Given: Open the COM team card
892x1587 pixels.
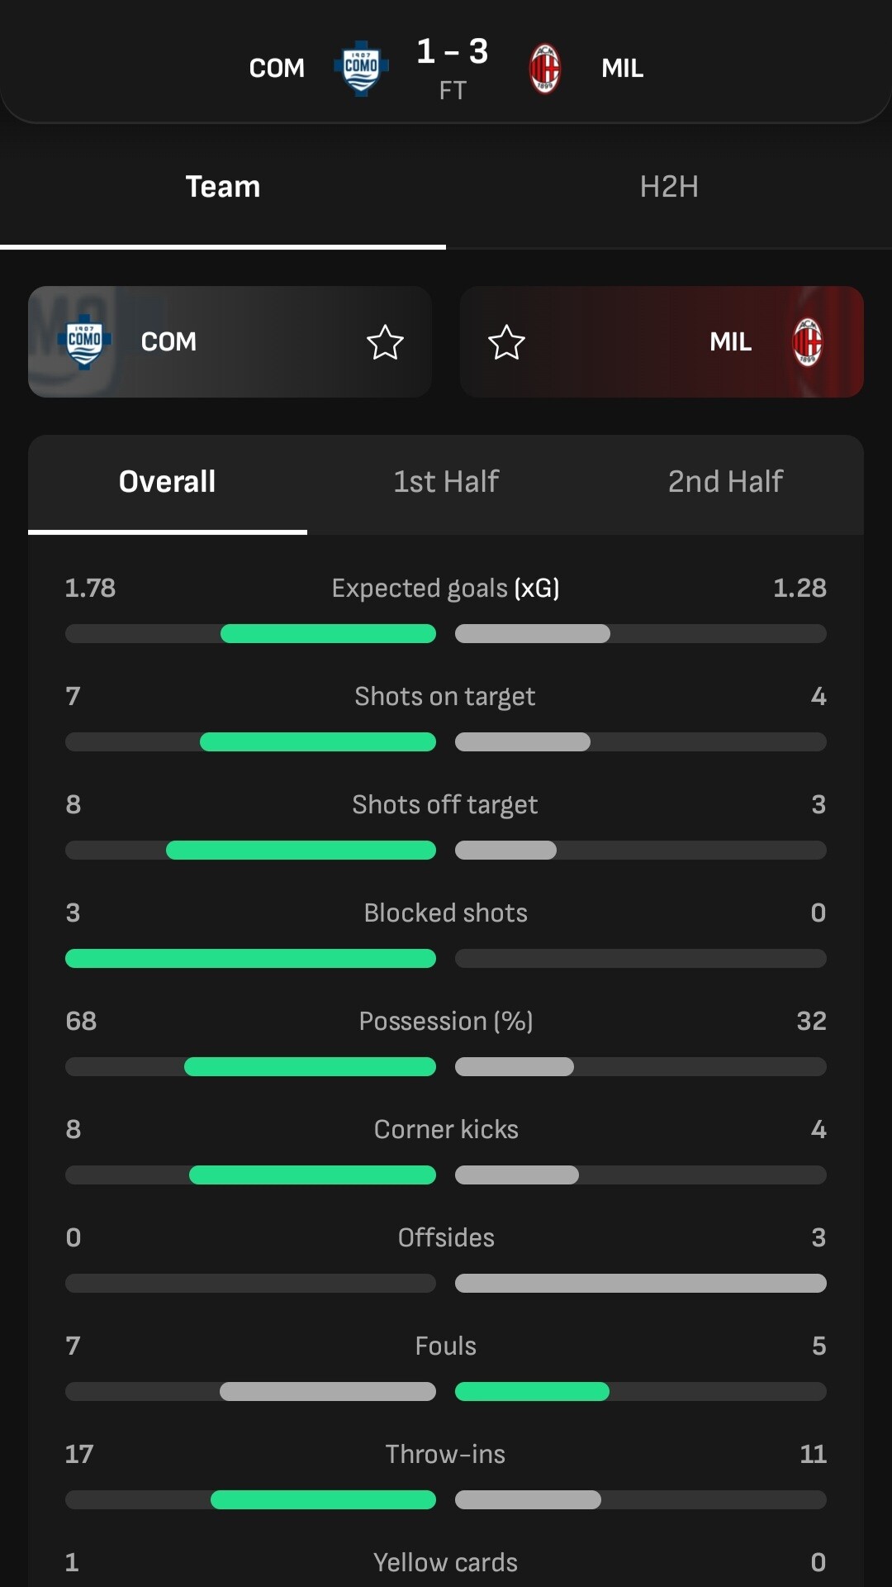Looking at the screenshot, I should pyautogui.click(x=230, y=341).
